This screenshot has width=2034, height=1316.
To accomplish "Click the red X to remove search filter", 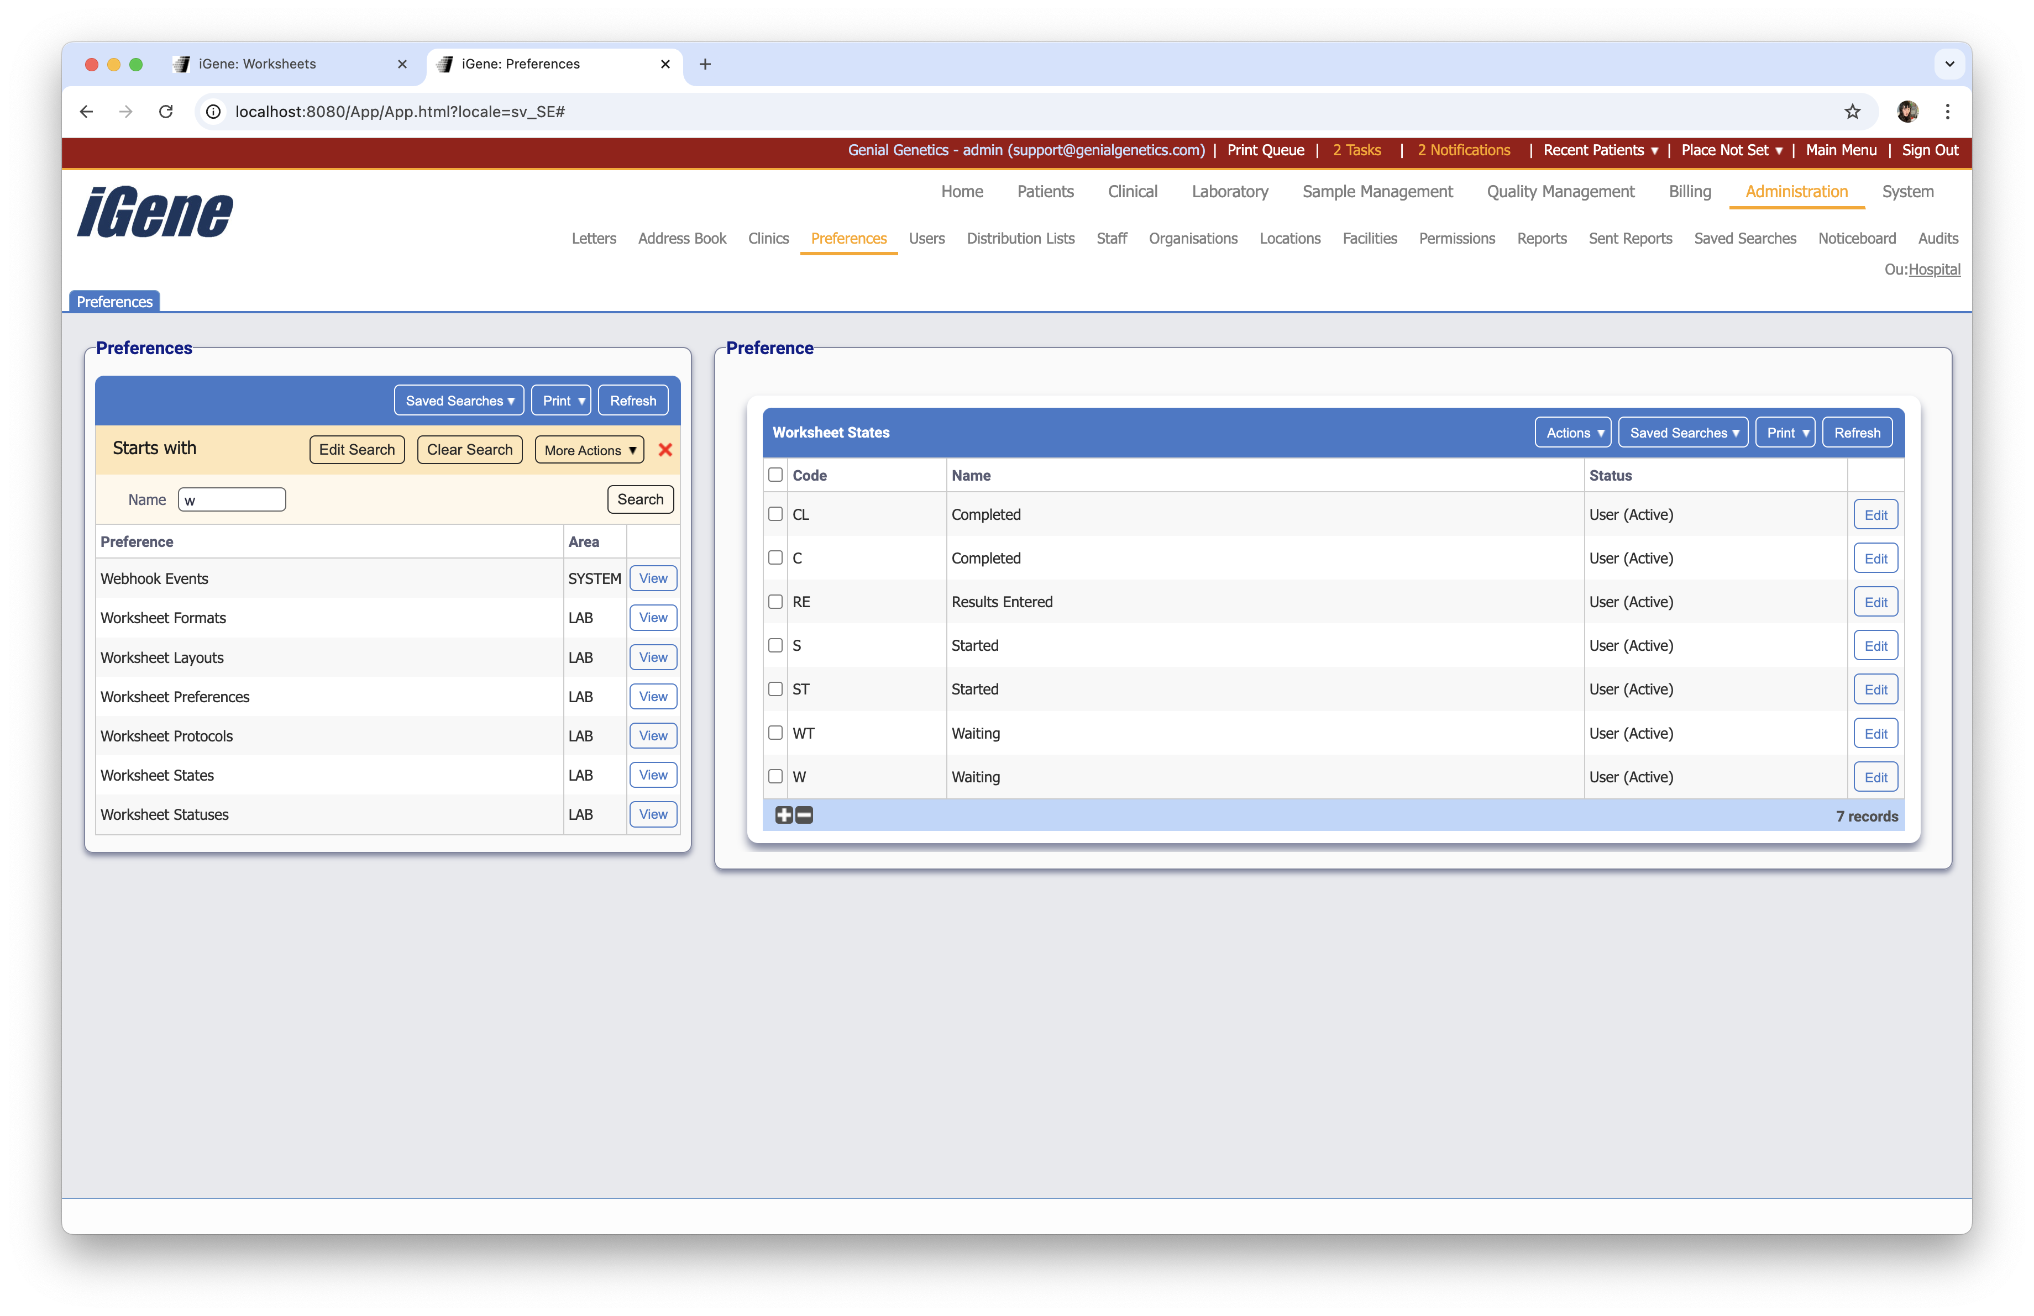I will [x=665, y=449].
